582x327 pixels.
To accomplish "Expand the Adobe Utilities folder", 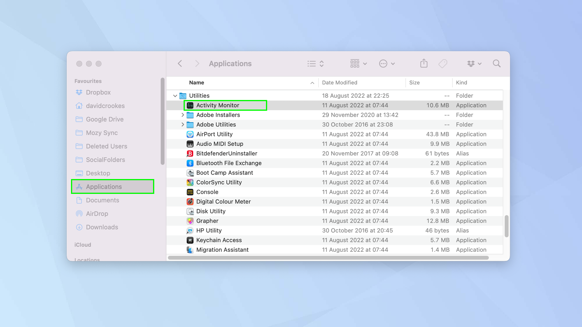I will click(x=182, y=125).
